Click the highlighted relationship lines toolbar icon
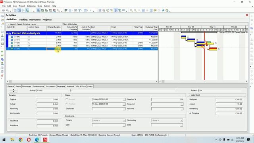 tap(27, 10)
